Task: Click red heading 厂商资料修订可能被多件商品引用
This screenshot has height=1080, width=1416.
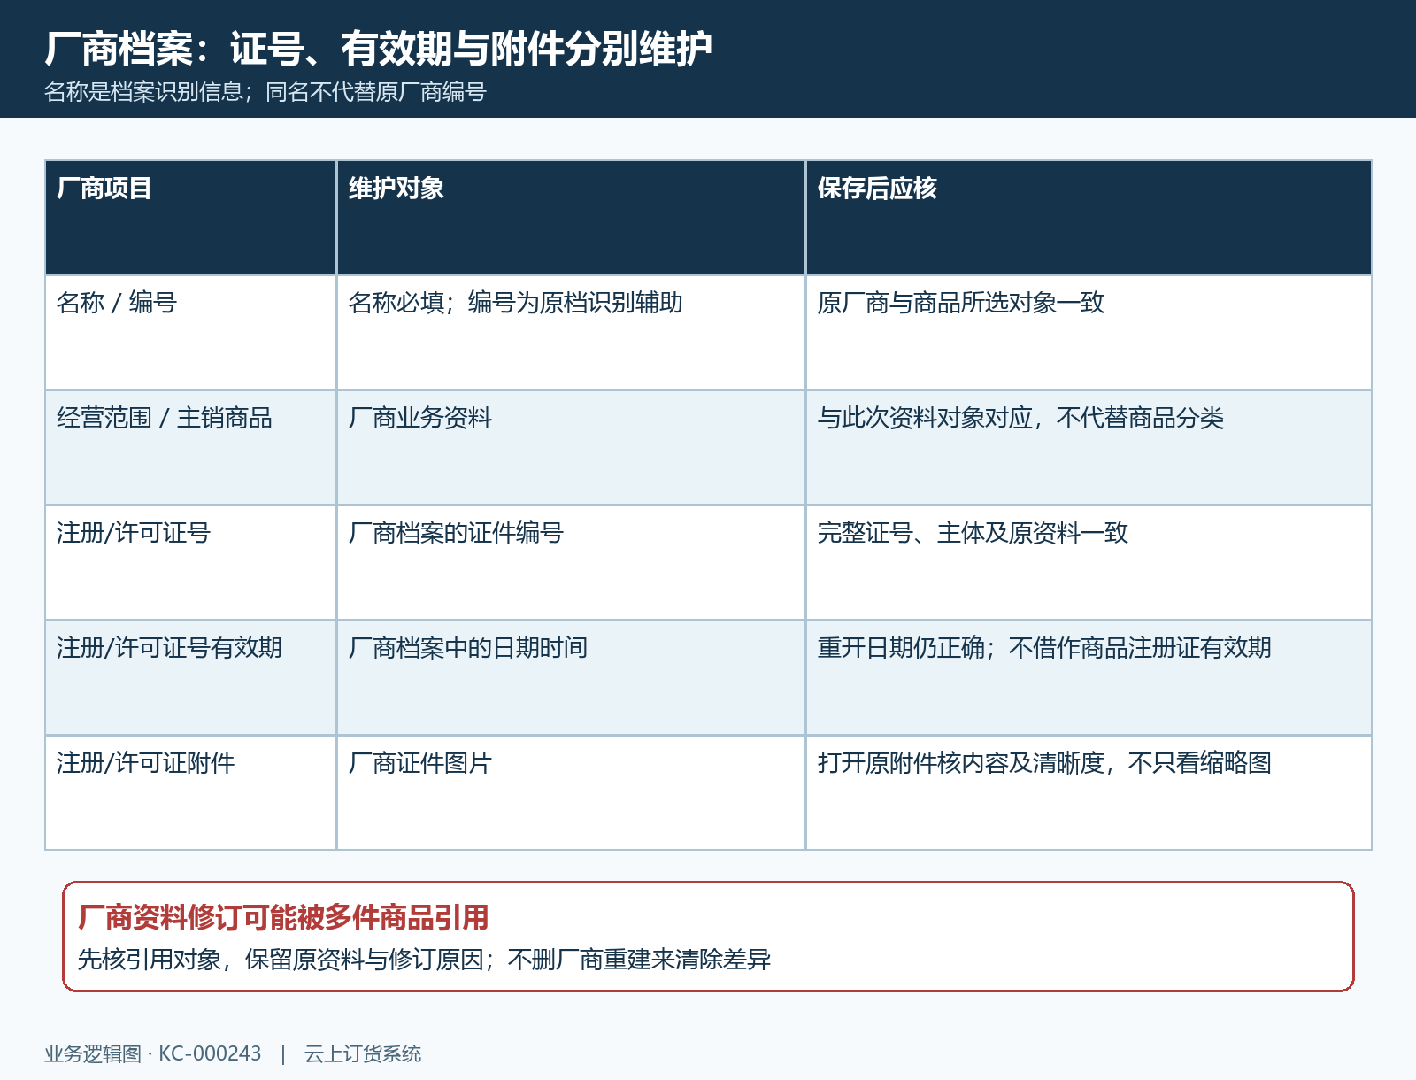Action: (283, 918)
